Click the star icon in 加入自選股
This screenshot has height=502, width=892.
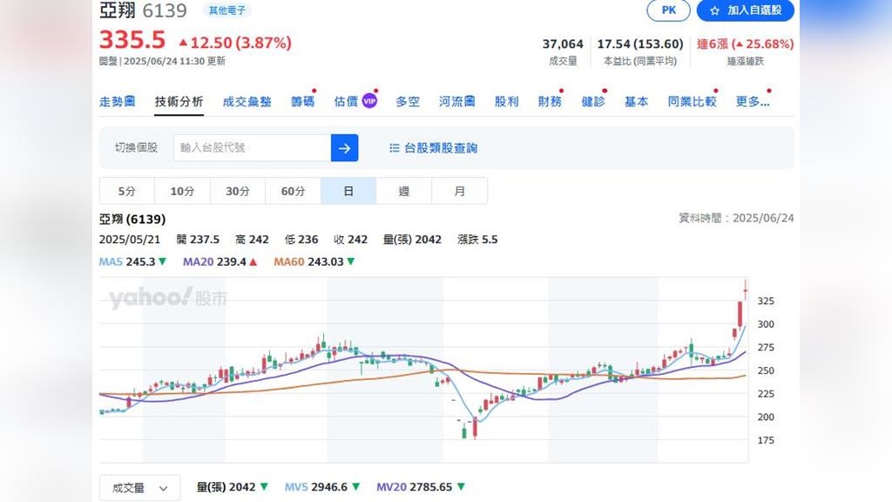pyautogui.click(x=714, y=10)
